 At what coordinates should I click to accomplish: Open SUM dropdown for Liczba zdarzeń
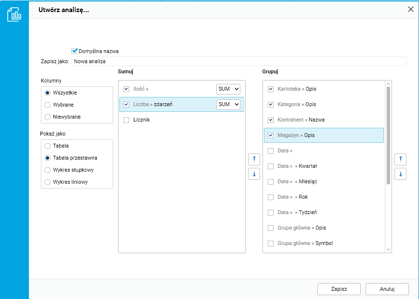(x=228, y=105)
